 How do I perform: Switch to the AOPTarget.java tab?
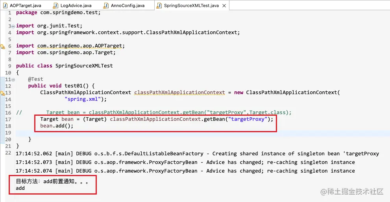point(22,5)
